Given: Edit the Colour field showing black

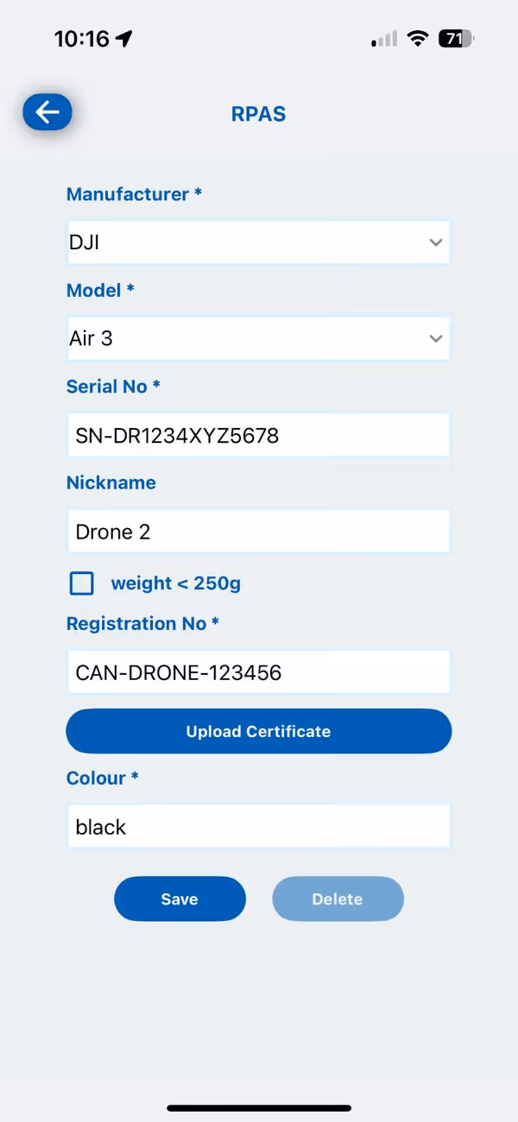Looking at the screenshot, I should pyautogui.click(x=259, y=826).
